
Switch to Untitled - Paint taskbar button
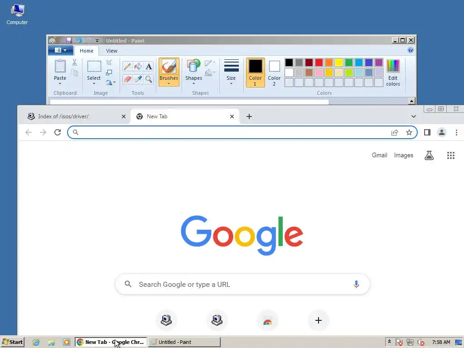pos(184,342)
